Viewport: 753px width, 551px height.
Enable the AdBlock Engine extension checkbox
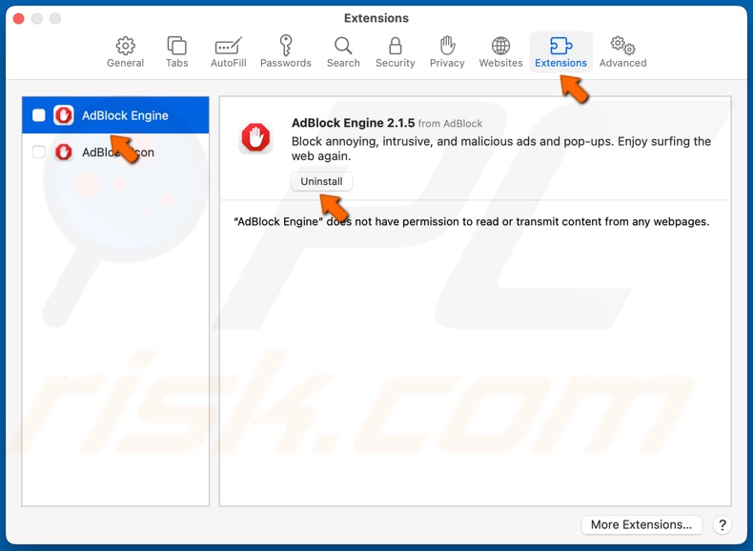coord(39,115)
